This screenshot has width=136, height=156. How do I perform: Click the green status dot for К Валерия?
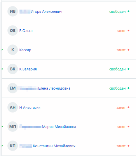(x=129, y=69)
